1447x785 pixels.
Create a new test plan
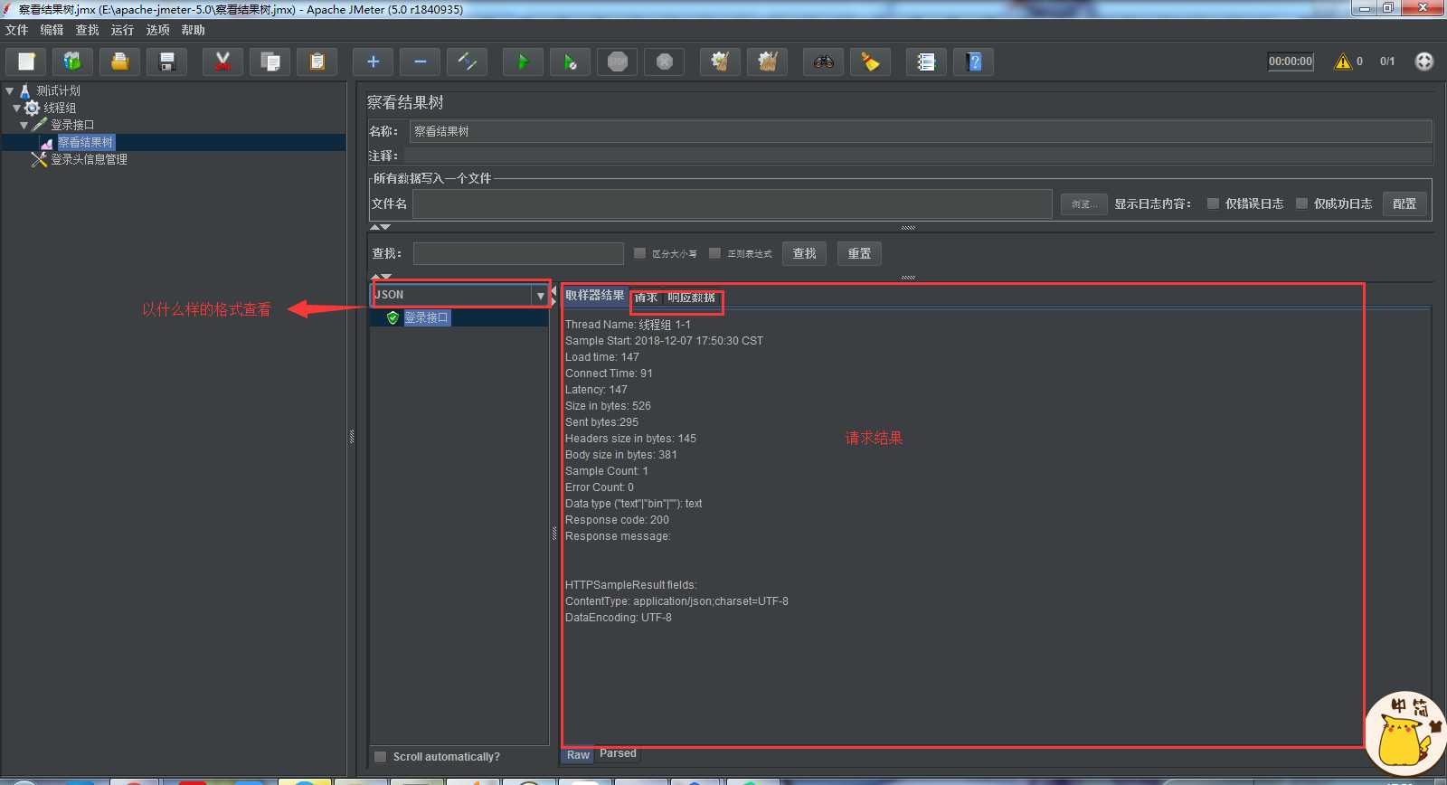pos(26,61)
